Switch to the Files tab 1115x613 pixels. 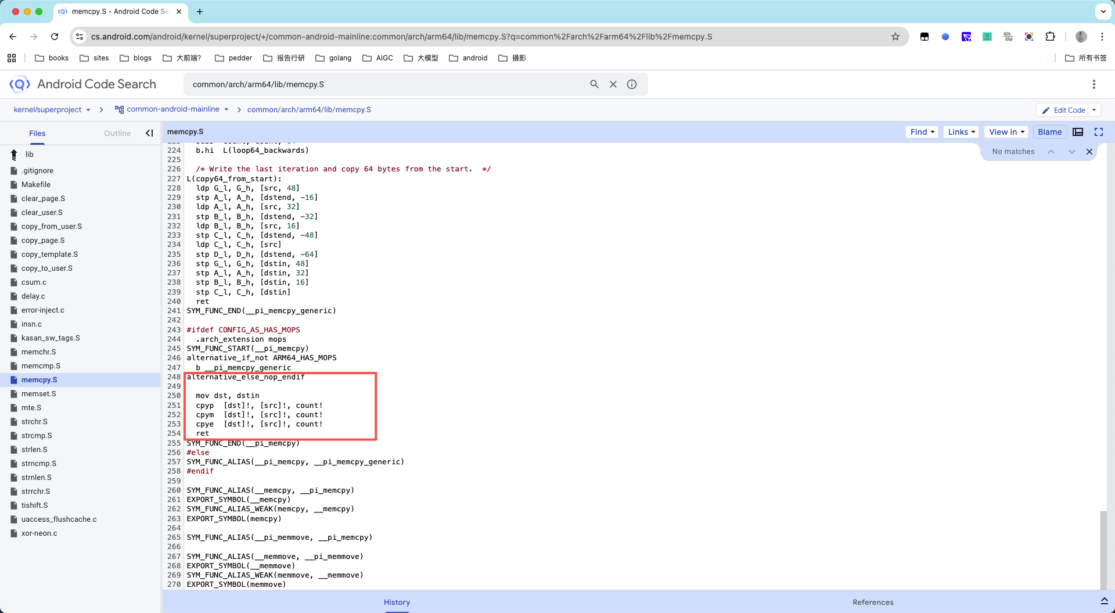(x=37, y=134)
